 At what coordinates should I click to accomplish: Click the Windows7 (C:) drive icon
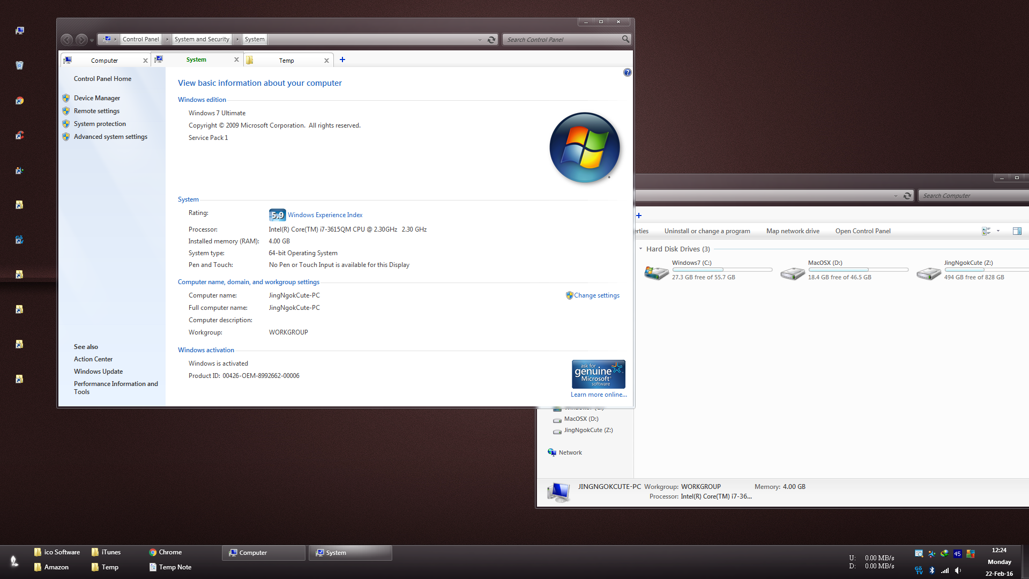(x=656, y=273)
